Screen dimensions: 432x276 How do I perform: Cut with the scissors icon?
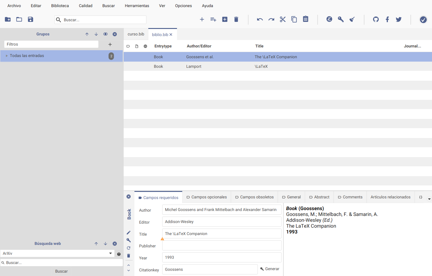click(x=283, y=19)
